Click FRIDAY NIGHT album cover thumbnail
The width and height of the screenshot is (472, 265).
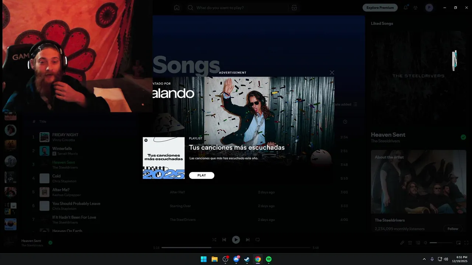[45, 137]
